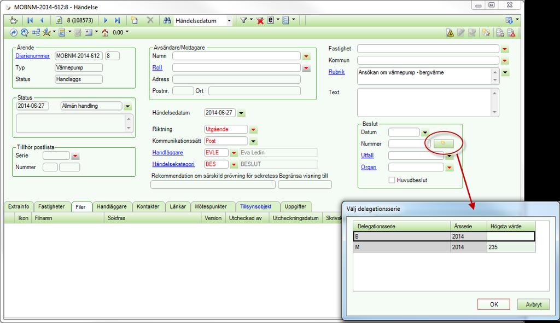Click the piggy bank icon in the toolbar
This screenshot has height=323, width=560.
point(13,20)
